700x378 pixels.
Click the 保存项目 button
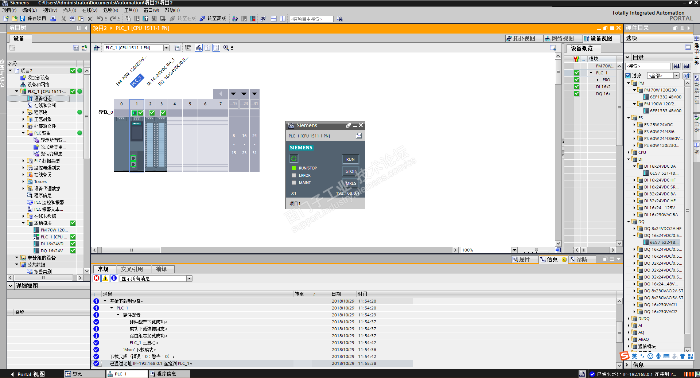(x=33, y=19)
